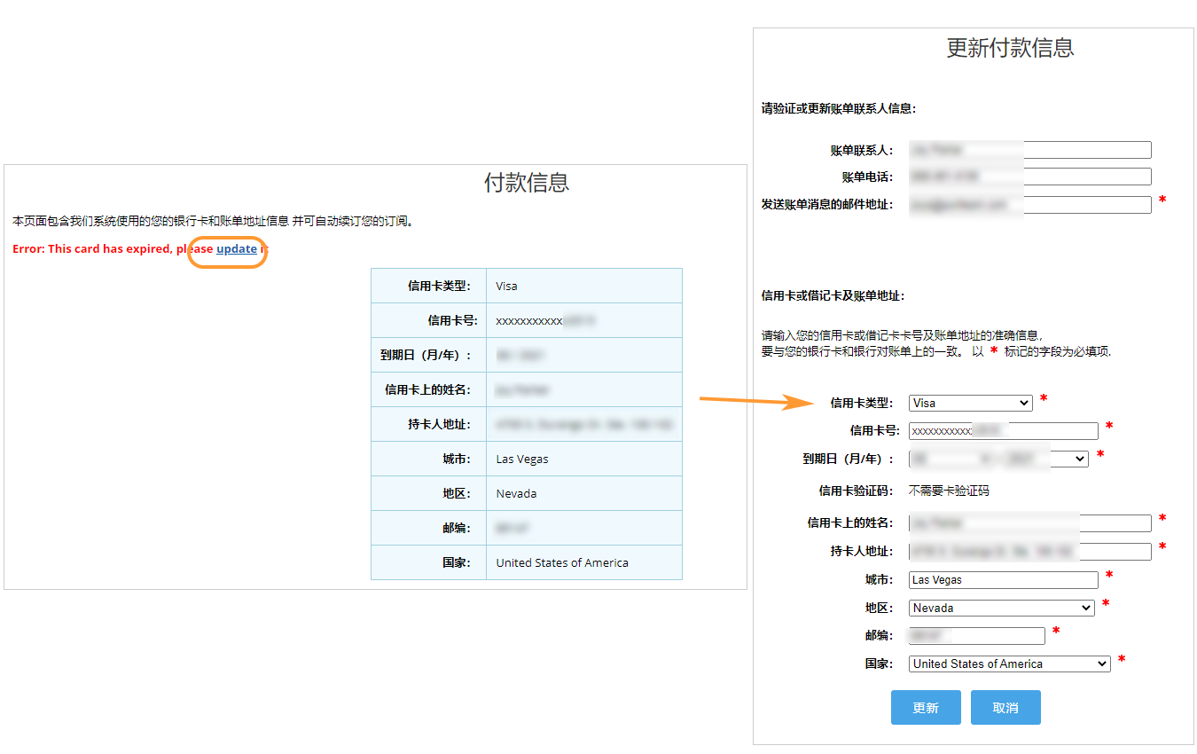Expand the 国家 country dropdown

[1009, 664]
